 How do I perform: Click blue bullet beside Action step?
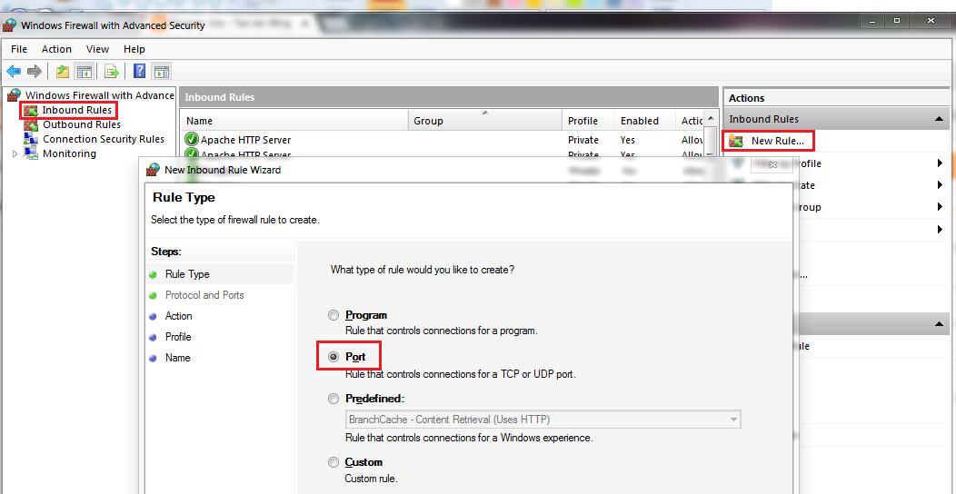(153, 316)
